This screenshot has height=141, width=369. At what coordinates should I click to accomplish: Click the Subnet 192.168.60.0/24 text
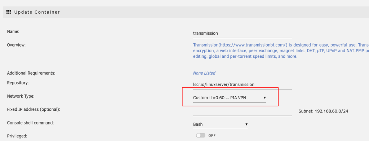323,111
